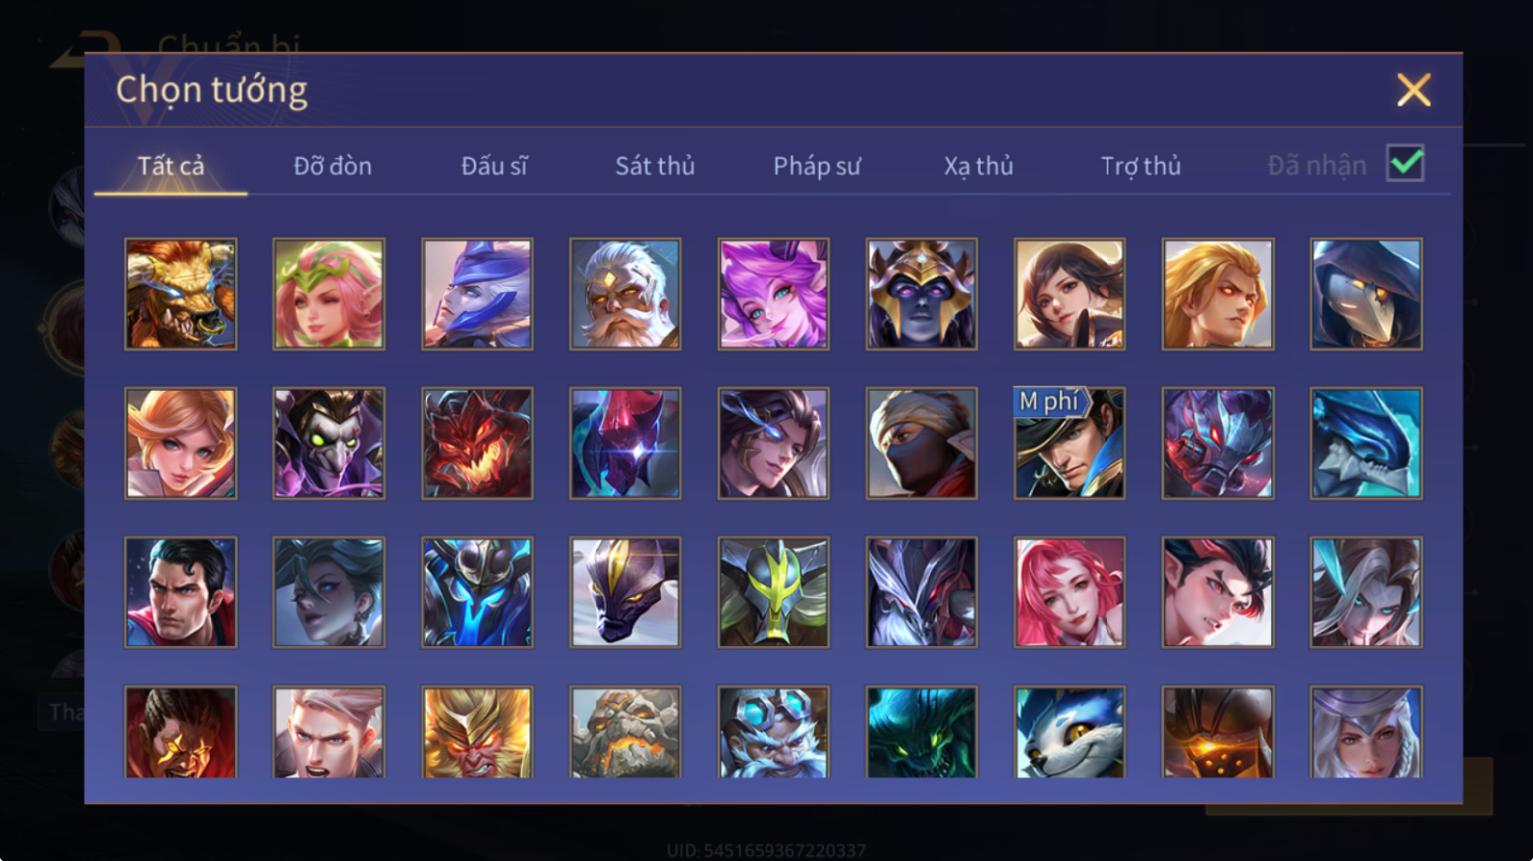Pick the blue cat hero portrait

(x=1070, y=732)
